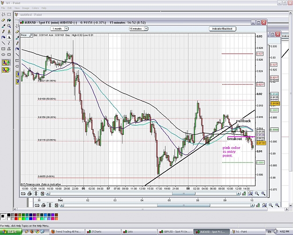
Task: Select the rectangular Select tool
Action: tap(9, 15)
